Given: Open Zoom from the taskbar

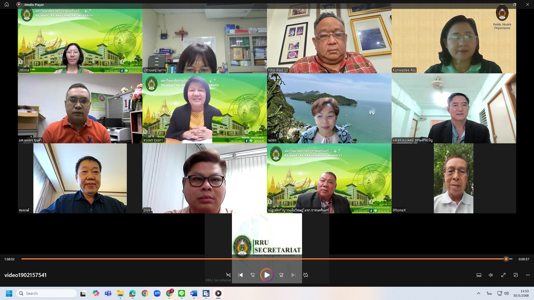Looking at the screenshot, I should point(157,293).
